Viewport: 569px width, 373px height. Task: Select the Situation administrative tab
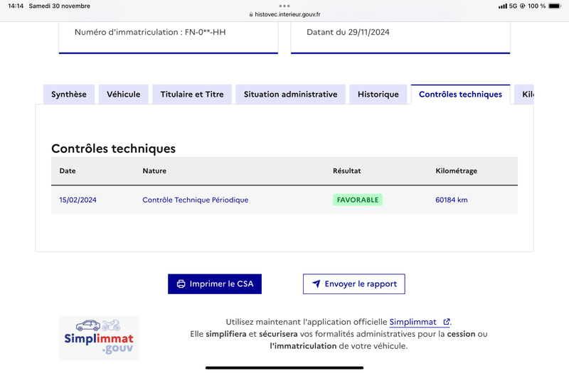click(x=290, y=94)
